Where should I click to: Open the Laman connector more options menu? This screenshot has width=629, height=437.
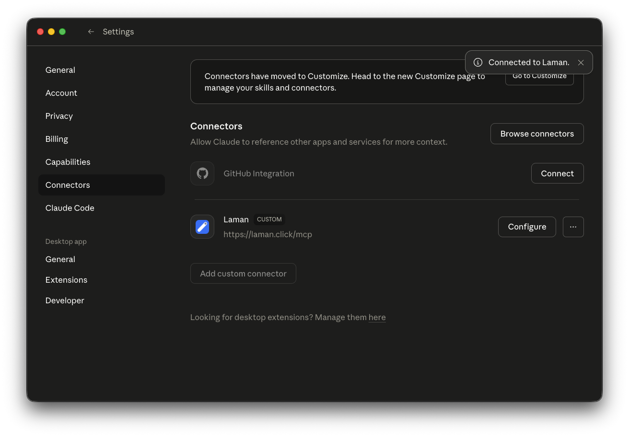(573, 227)
